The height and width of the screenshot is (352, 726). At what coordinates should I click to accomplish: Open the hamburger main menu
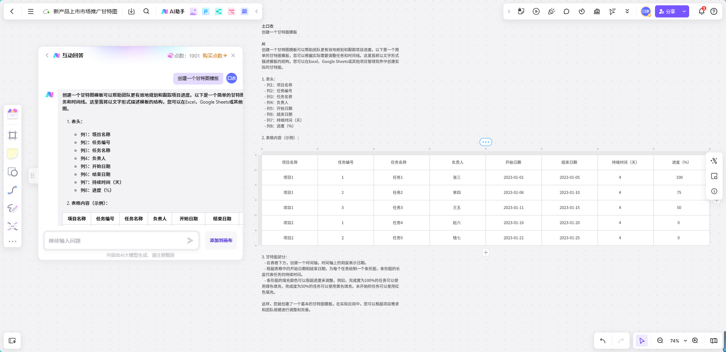[x=31, y=11]
